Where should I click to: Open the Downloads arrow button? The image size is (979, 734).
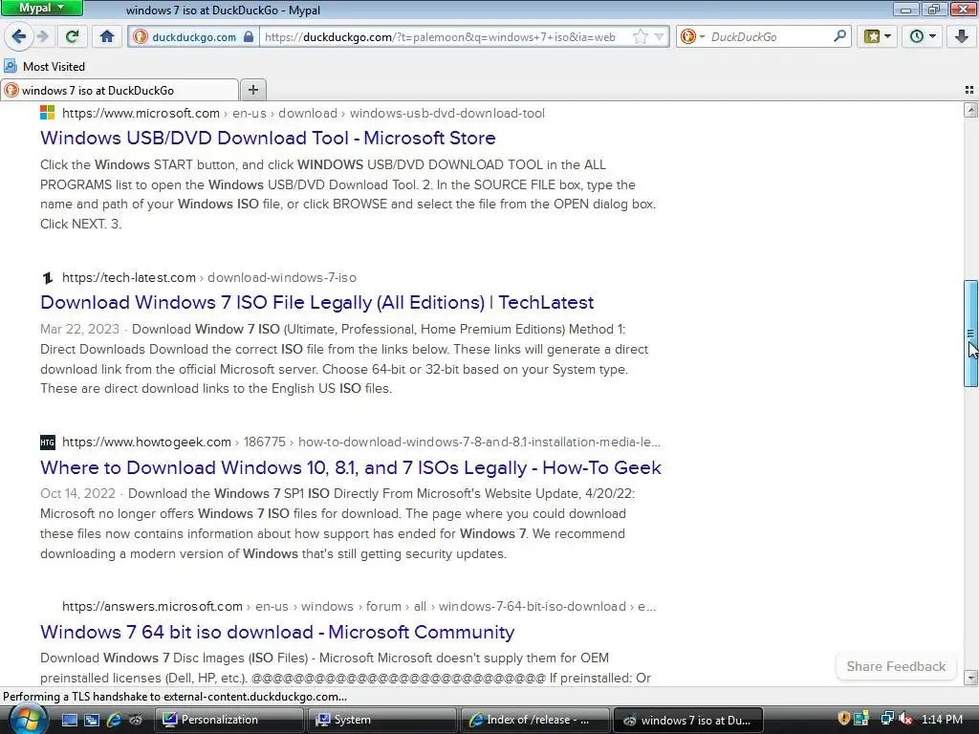[962, 36]
